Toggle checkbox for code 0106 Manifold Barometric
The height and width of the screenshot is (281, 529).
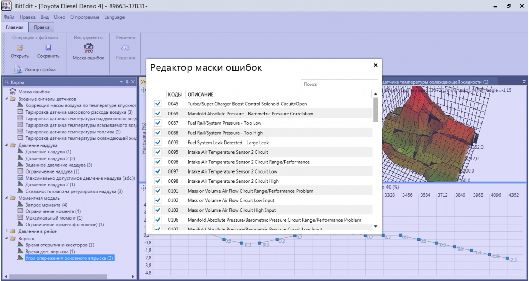tap(158, 220)
